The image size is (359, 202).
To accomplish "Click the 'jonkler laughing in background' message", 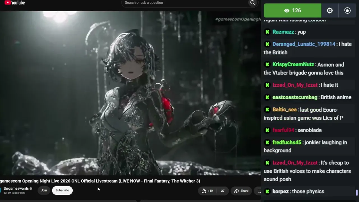I will click(x=305, y=146).
